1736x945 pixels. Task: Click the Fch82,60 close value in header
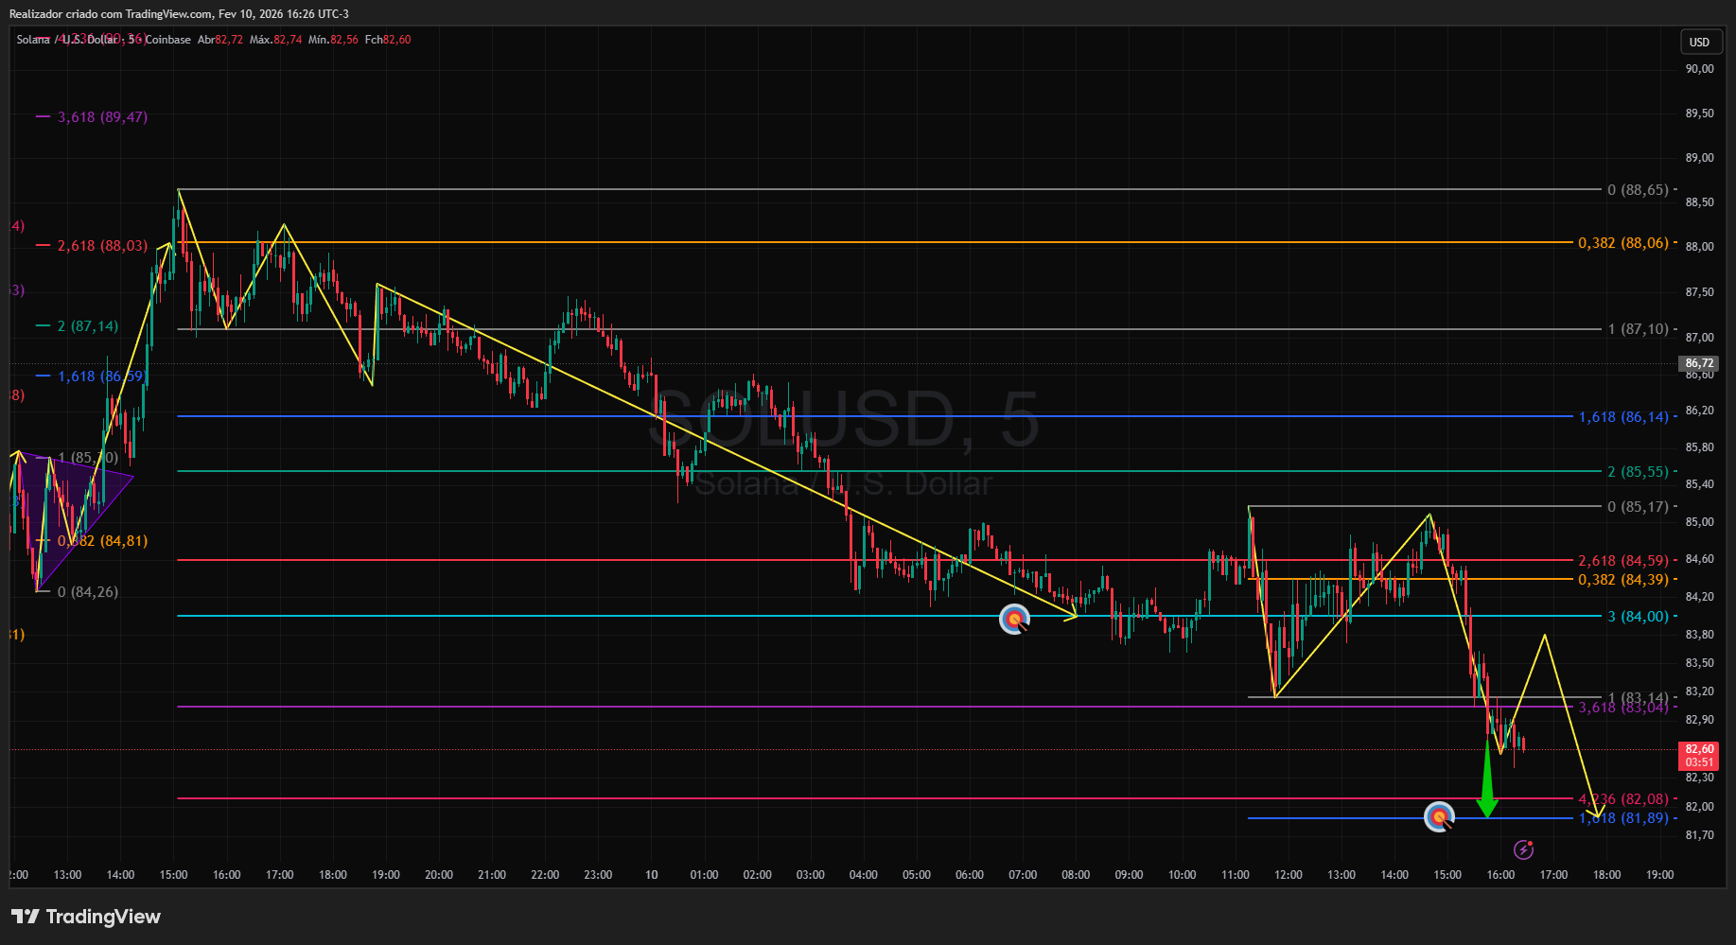click(x=388, y=40)
